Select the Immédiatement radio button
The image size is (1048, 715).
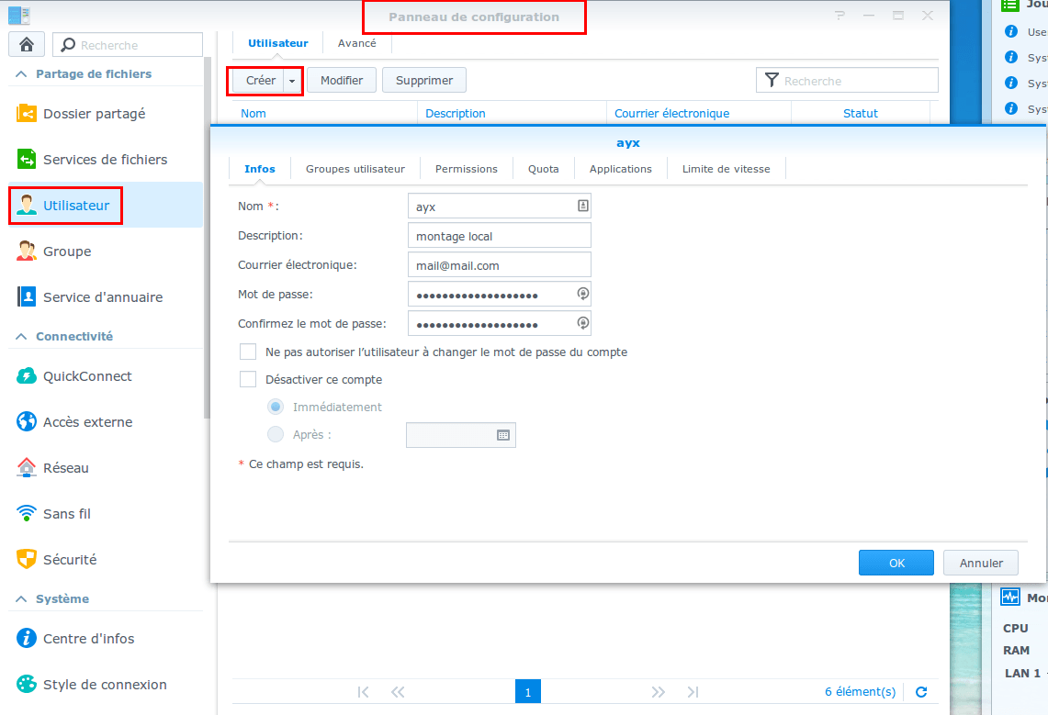click(276, 407)
